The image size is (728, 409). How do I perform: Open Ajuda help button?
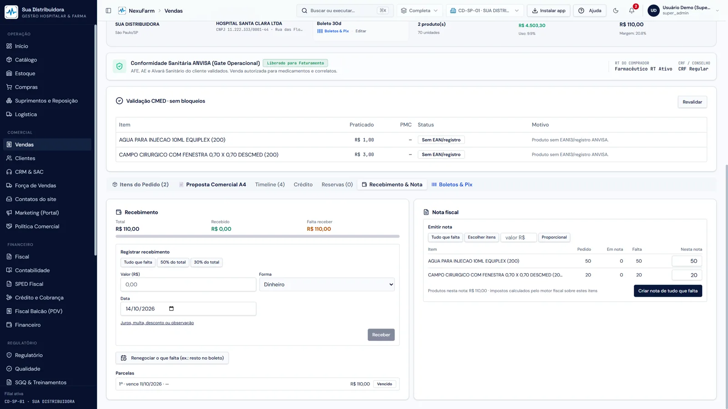[x=590, y=10]
